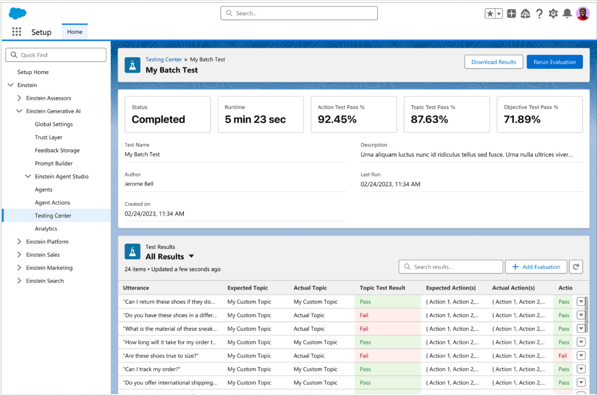Screen dimensions: 597x396
Task: Collapse the Einstein Agent Studio section
Action: click(x=28, y=176)
